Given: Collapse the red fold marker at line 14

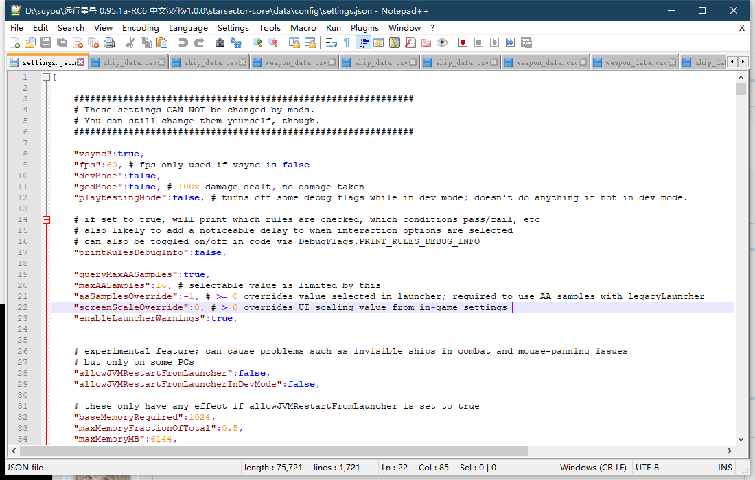Looking at the screenshot, I should pos(47,220).
